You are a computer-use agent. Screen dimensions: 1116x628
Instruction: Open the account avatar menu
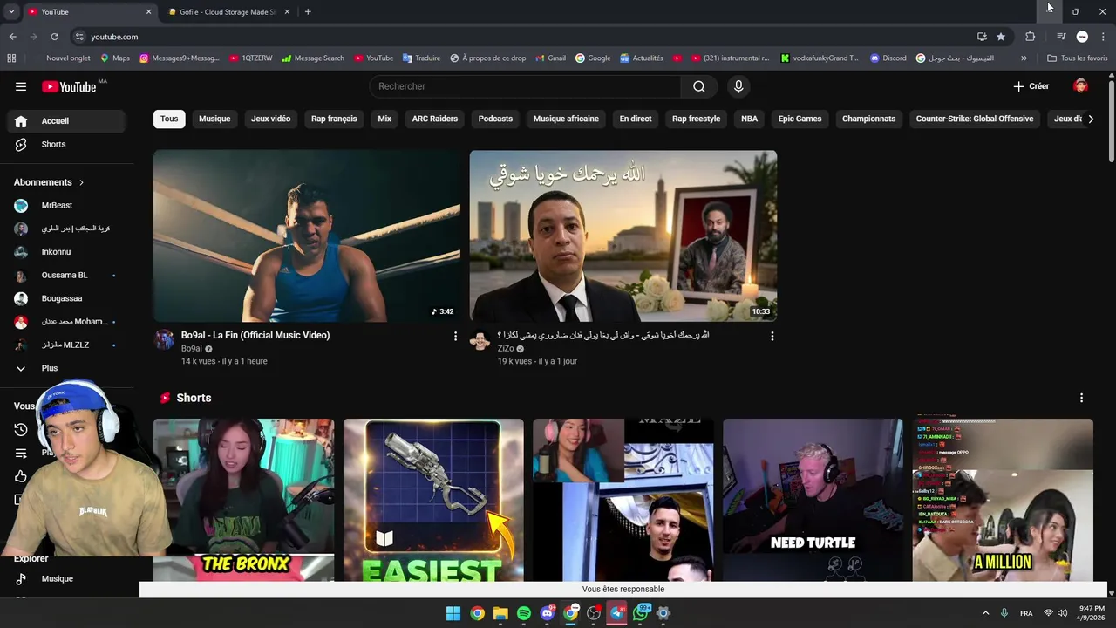point(1080,86)
